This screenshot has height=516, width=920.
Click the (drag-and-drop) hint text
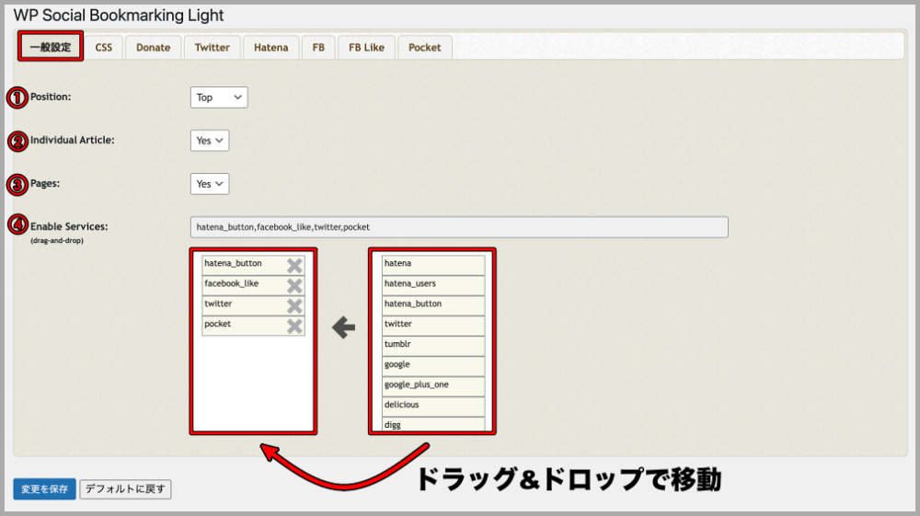point(57,240)
